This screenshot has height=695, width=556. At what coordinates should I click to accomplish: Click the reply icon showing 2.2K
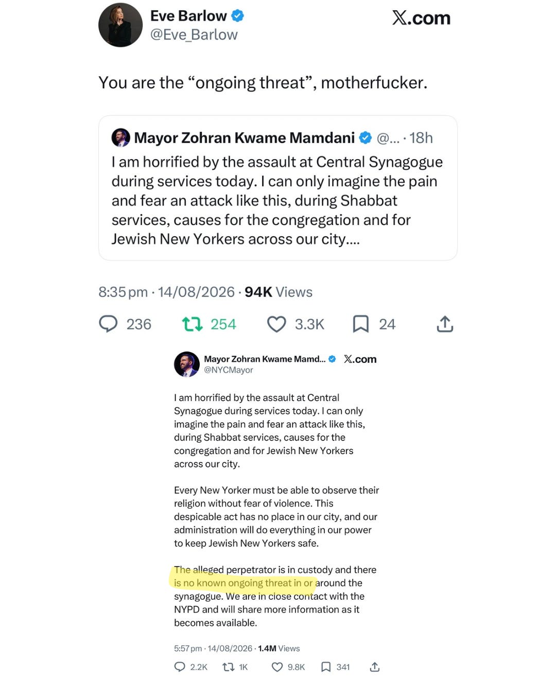180,667
